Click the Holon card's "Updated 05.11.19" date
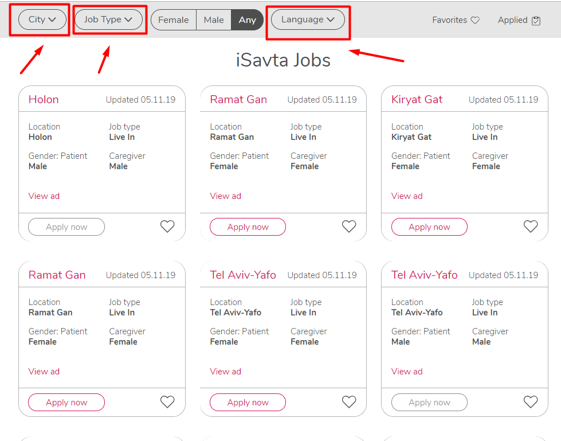 [x=140, y=100]
